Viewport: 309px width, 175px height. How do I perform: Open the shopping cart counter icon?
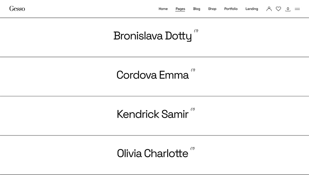point(288,9)
